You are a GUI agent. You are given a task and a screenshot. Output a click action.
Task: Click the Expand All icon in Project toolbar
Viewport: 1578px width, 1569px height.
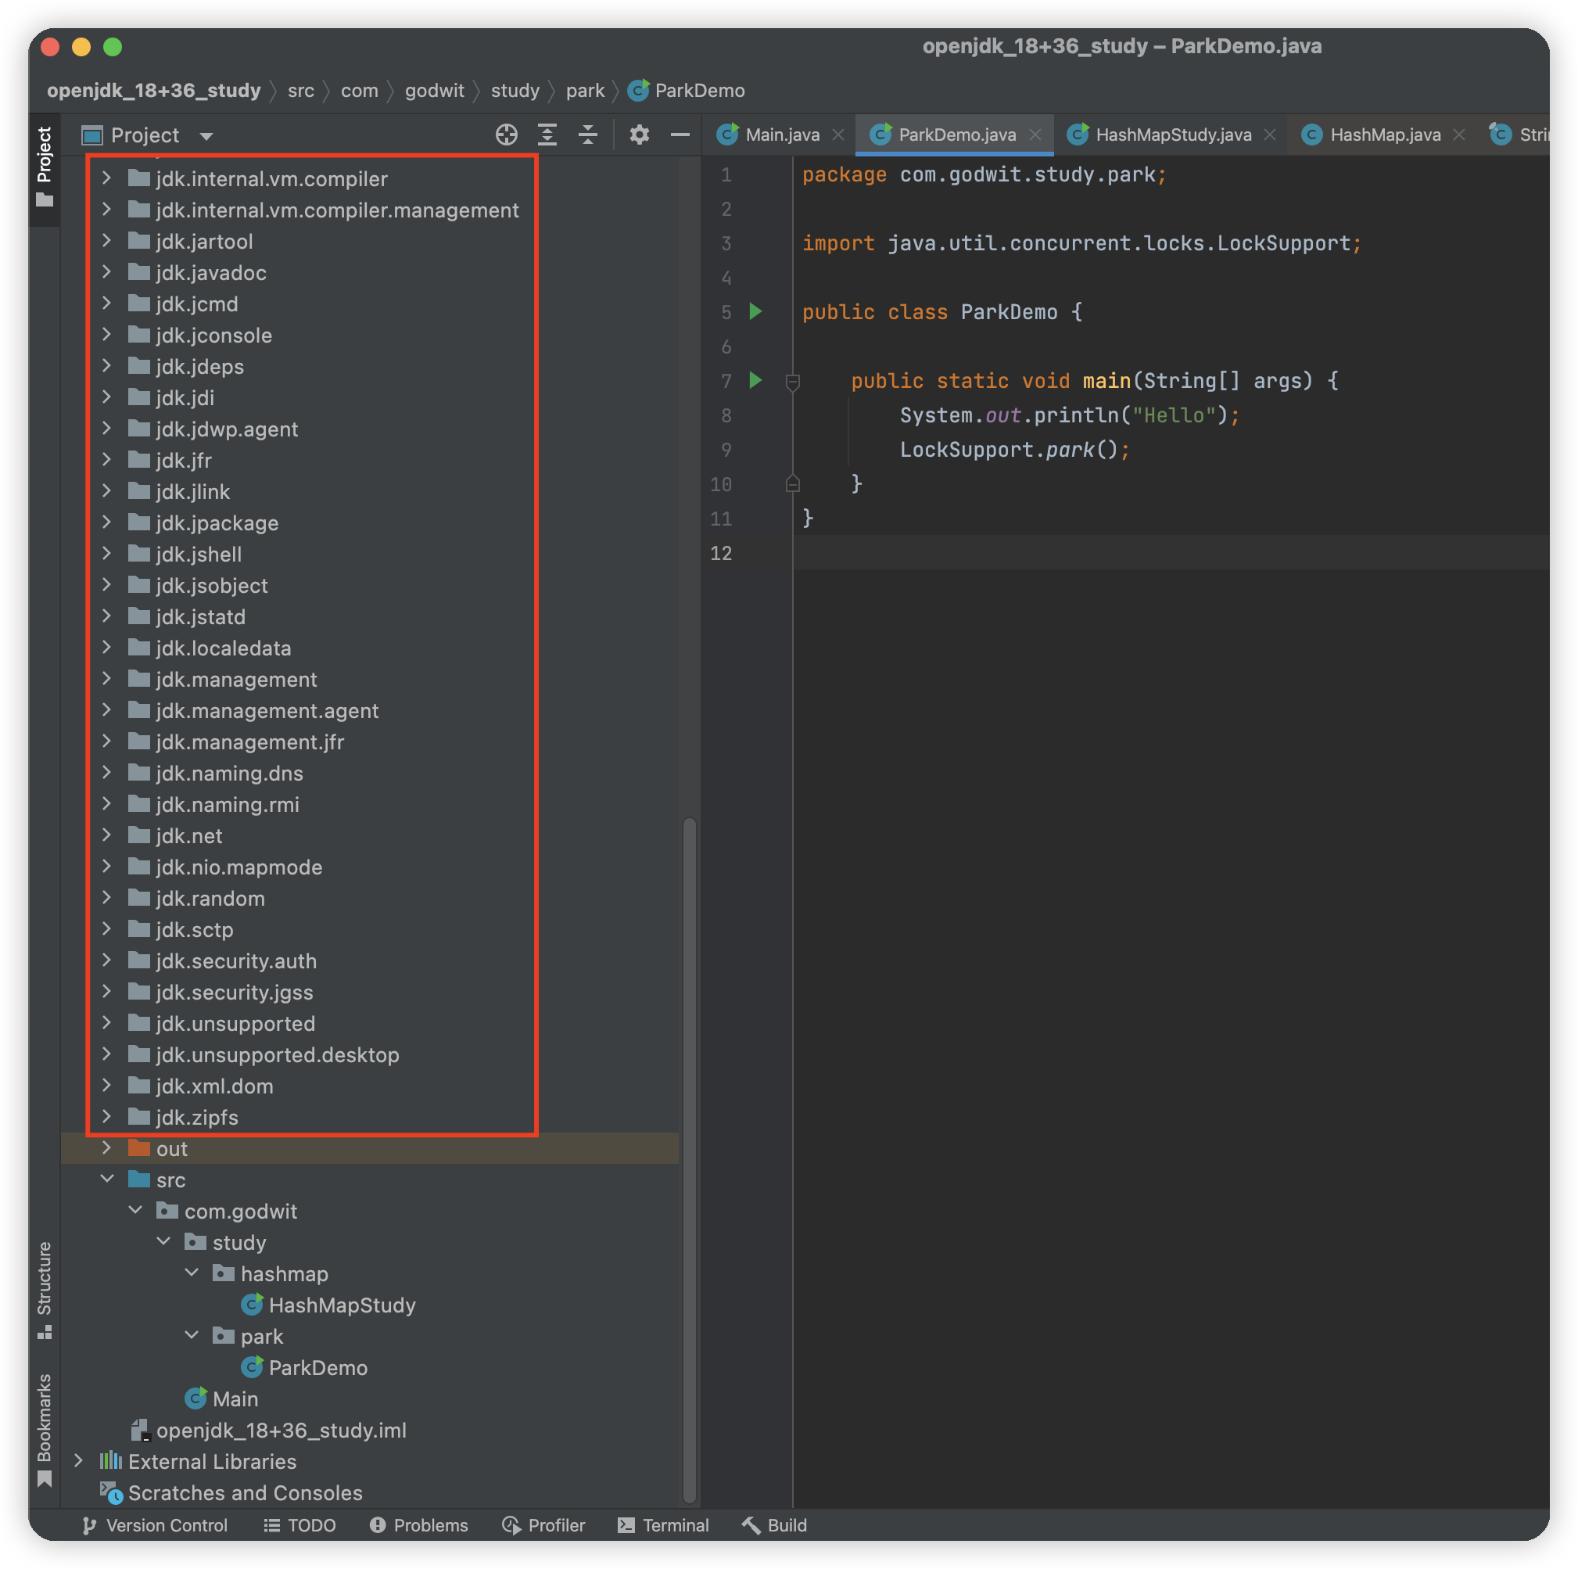[547, 135]
